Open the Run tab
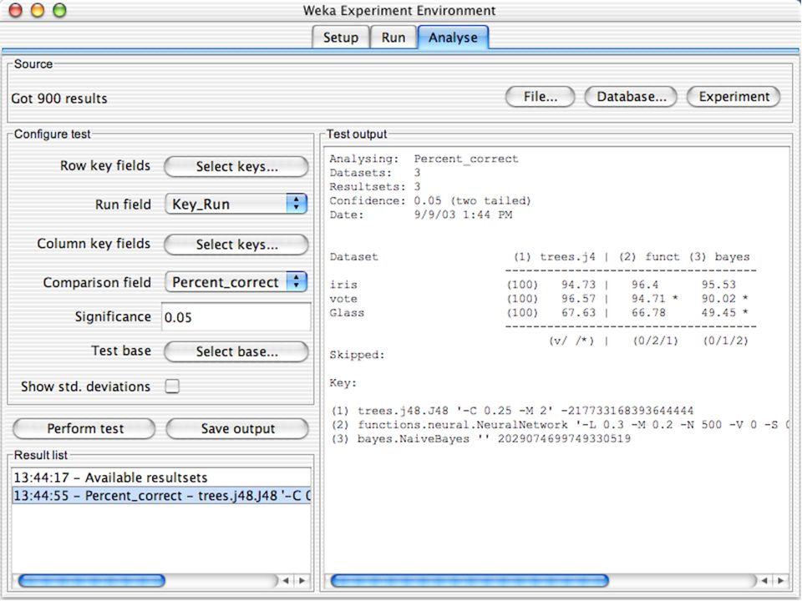This screenshot has width=802, height=601. [393, 38]
